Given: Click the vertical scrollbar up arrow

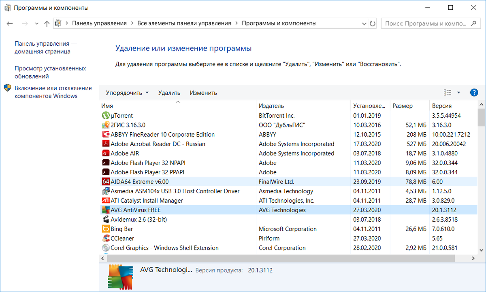Looking at the screenshot, I should point(482,105).
